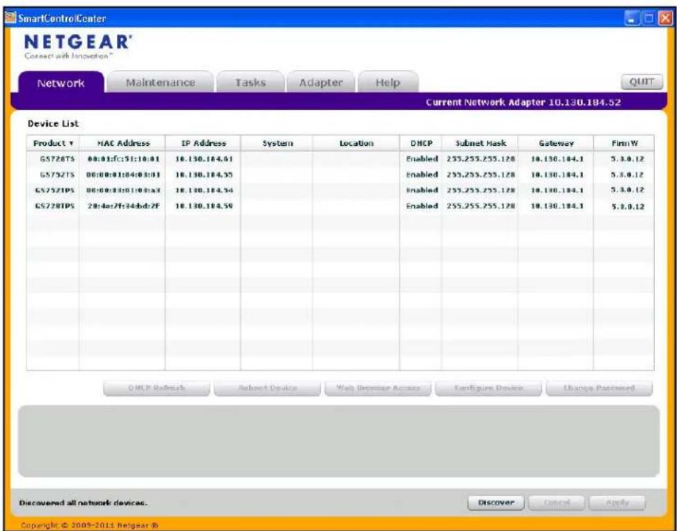Select the GS752TS device row
This screenshot has height=531, width=677.
(x=340, y=175)
